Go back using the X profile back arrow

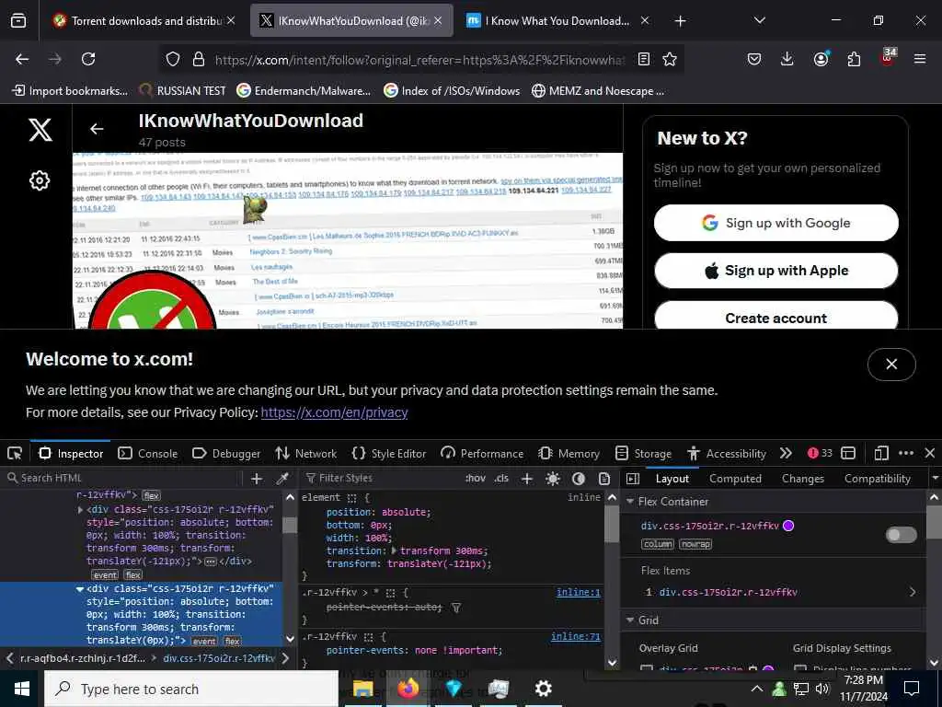coord(97,129)
